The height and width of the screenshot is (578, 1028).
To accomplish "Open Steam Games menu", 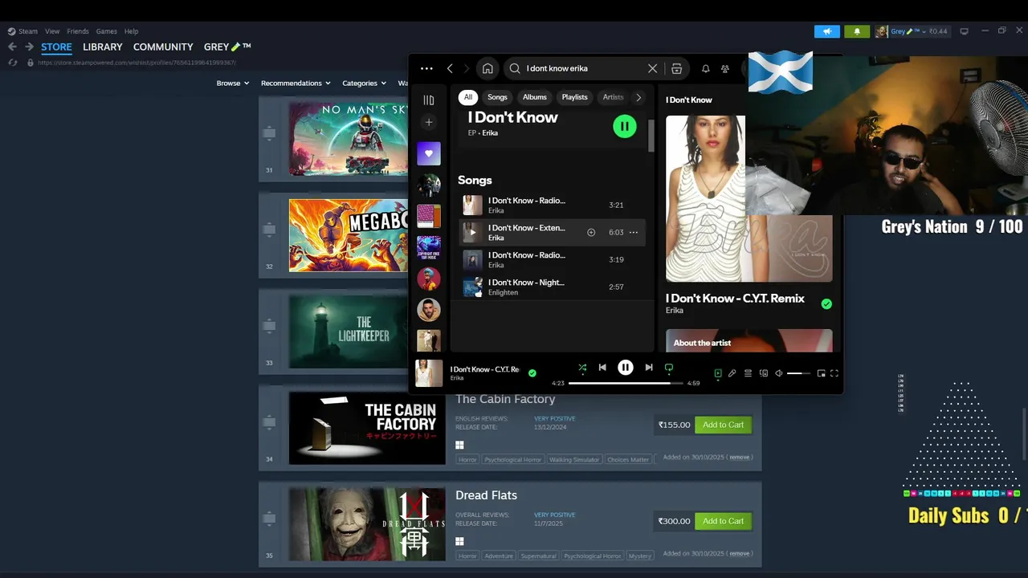I will point(106,31).
